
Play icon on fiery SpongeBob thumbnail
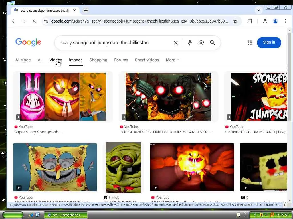(156, 188)
